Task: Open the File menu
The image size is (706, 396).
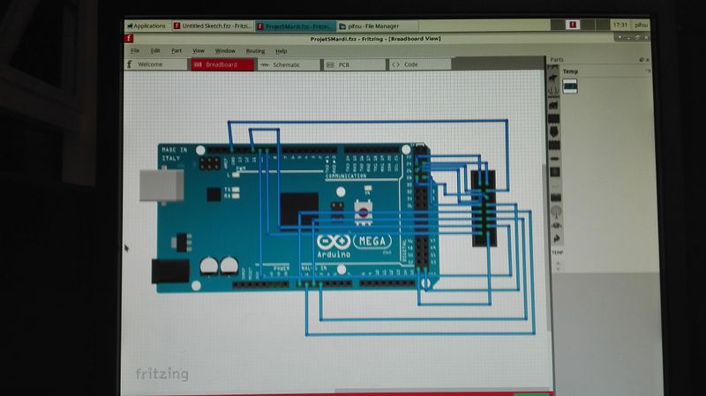Action: (135, 51)
